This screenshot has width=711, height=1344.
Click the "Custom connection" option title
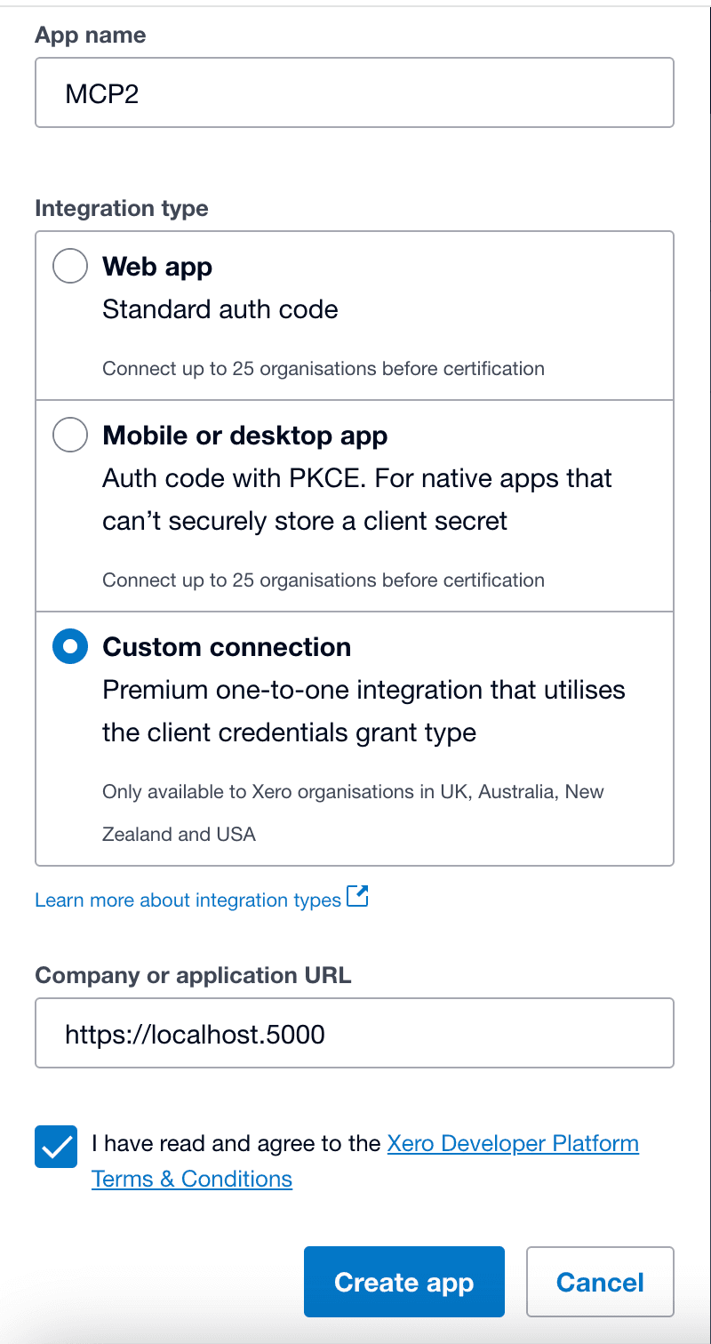pyautogui.click(x=227, y=647)
